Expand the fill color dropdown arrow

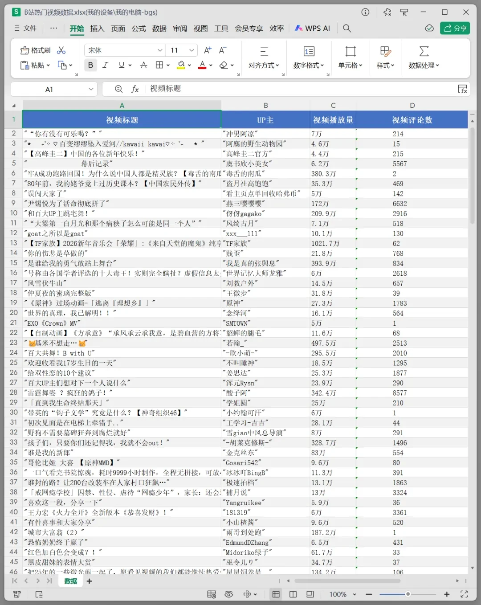(189, 65)
